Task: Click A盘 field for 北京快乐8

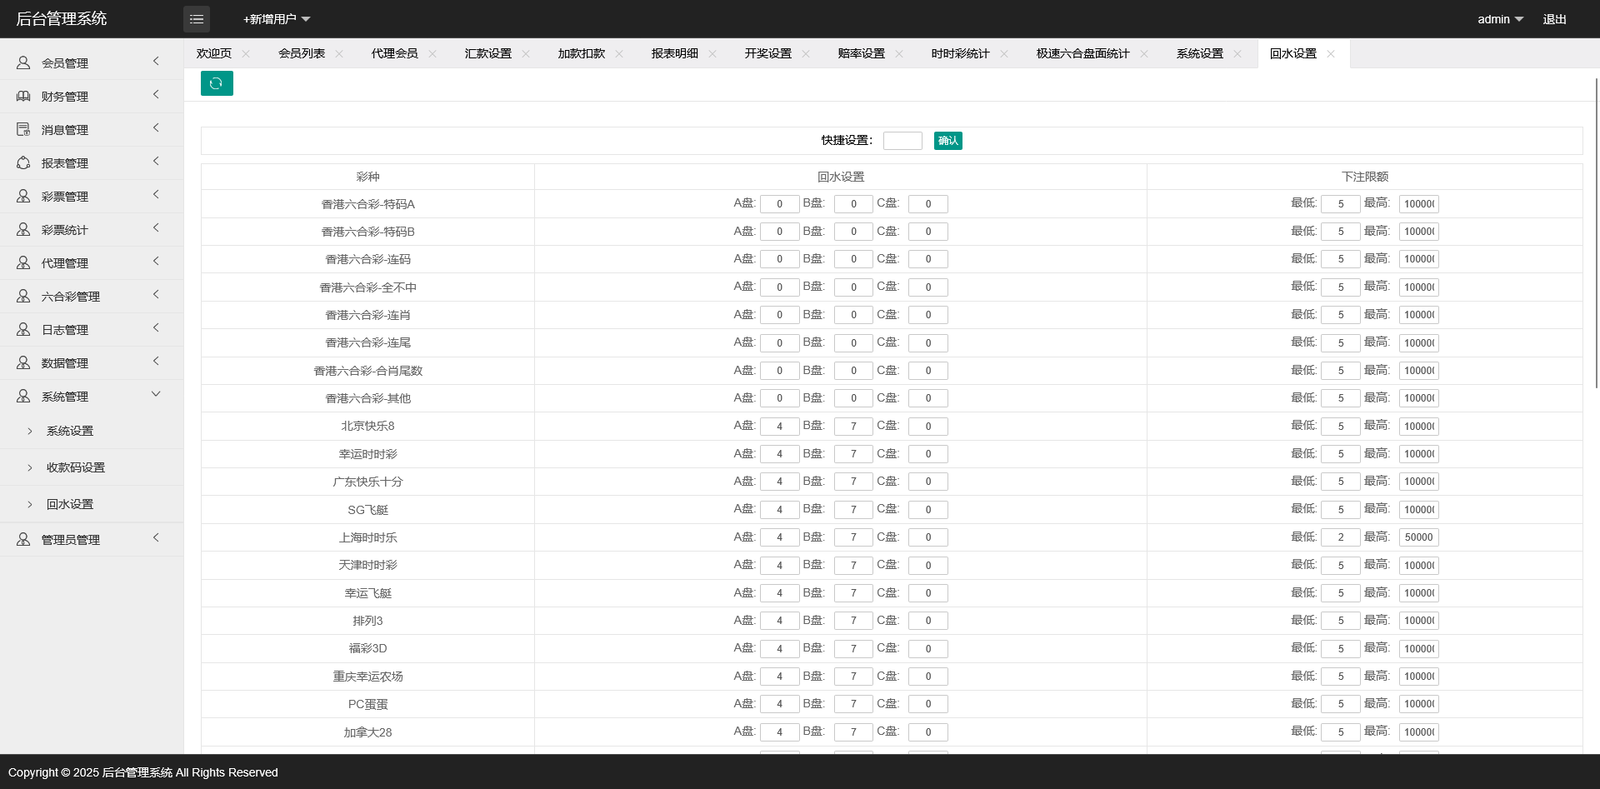Action: pyautogui.click(x=780, y=427)
